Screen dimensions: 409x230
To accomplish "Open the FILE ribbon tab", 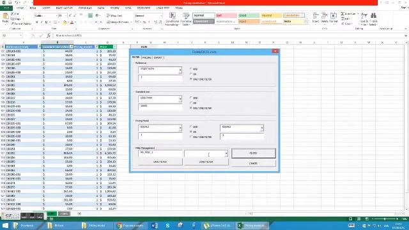I will [x=6, y=8].
